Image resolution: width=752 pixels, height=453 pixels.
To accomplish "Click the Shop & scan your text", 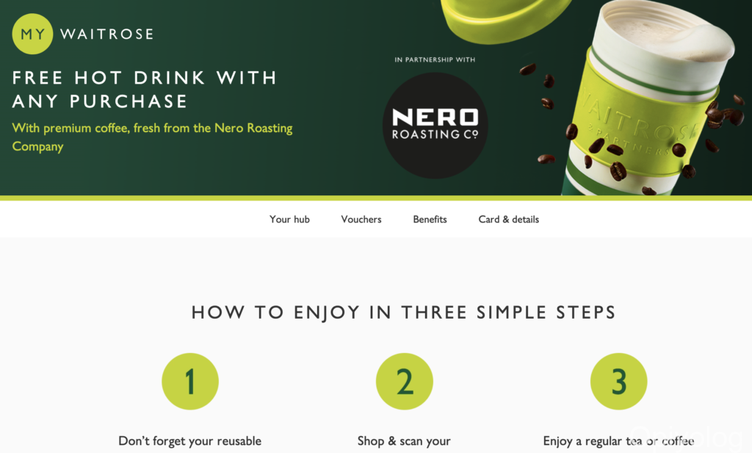I will click(x=404, y=441).
